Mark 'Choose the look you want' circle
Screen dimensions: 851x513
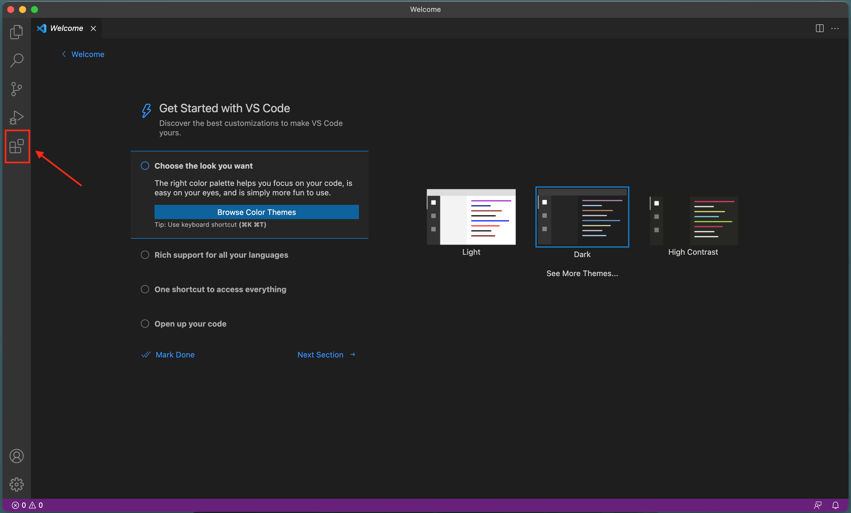coord(145,166)
